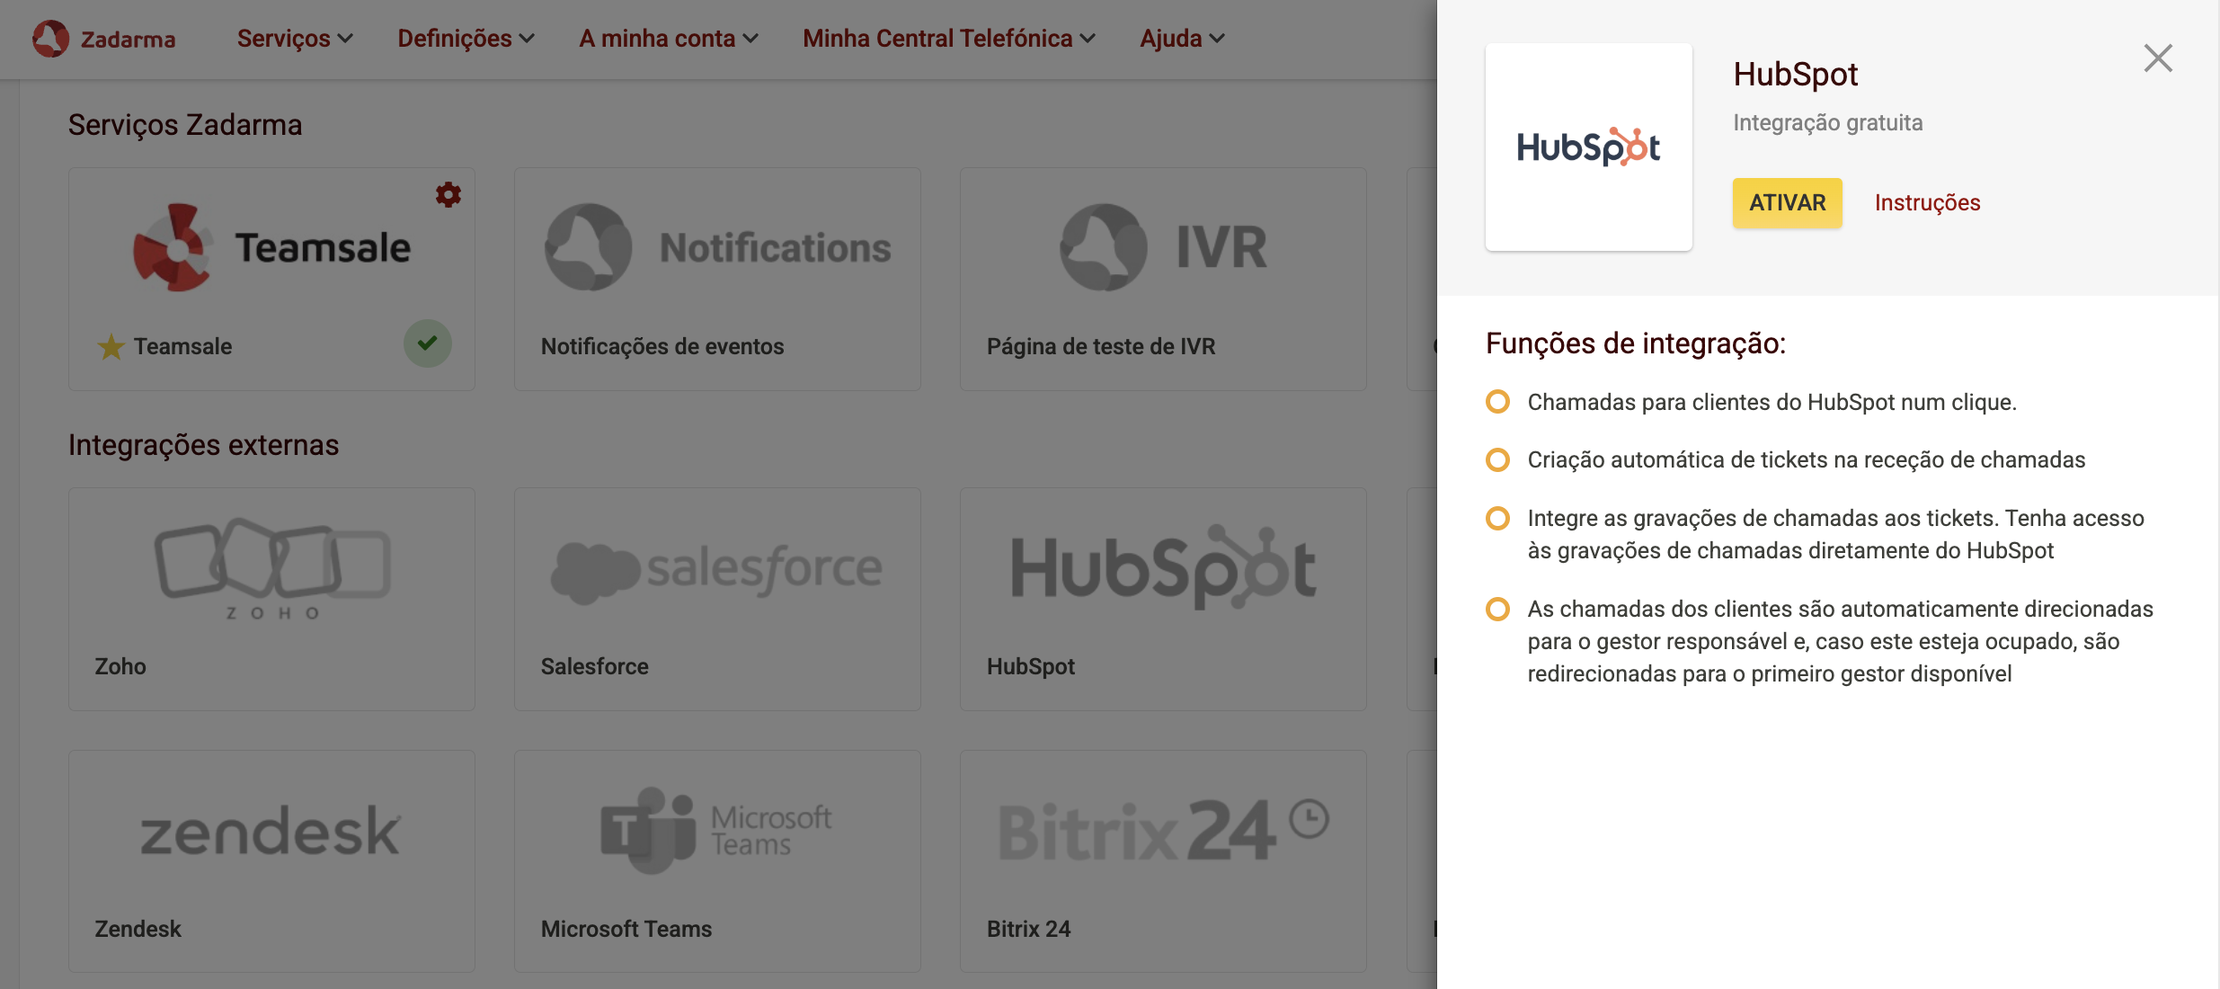Click Página de teste de IVR label
The image size is (2220, 989).
pyautogui.click(x=1101, y=346)
